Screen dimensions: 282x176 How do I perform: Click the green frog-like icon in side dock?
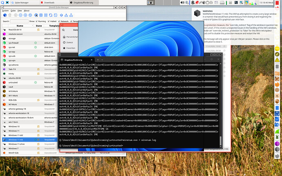[x=277, y=137]
